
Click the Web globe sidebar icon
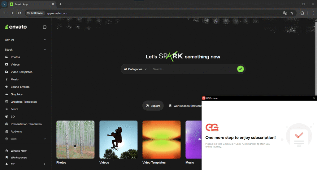[x=7, y=139]
